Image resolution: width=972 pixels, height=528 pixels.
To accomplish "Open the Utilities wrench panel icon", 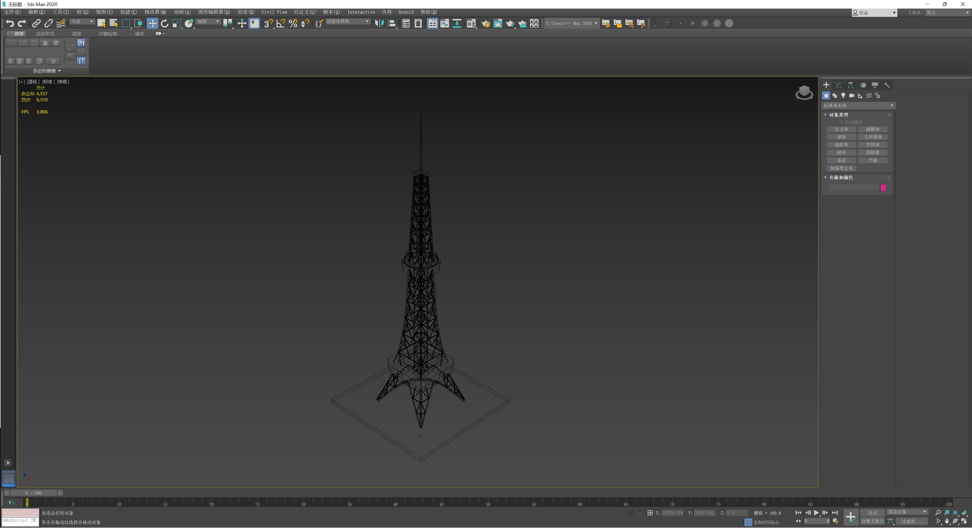I will point(887,85).
